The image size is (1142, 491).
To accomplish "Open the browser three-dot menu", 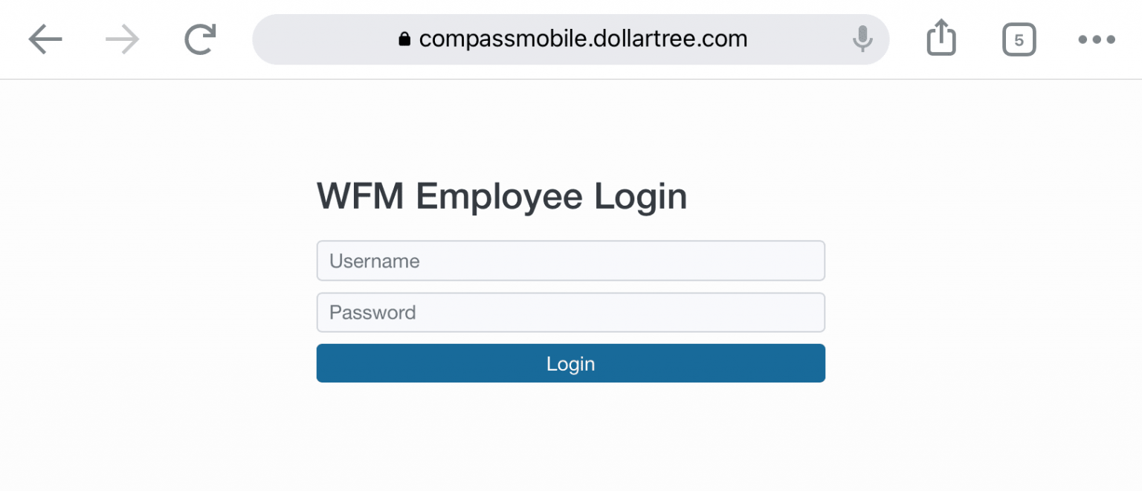I will [x=1097, y=39].
